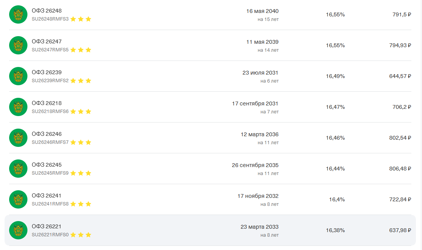Click the star rating under ОФЗ 26246

(81, 142)
